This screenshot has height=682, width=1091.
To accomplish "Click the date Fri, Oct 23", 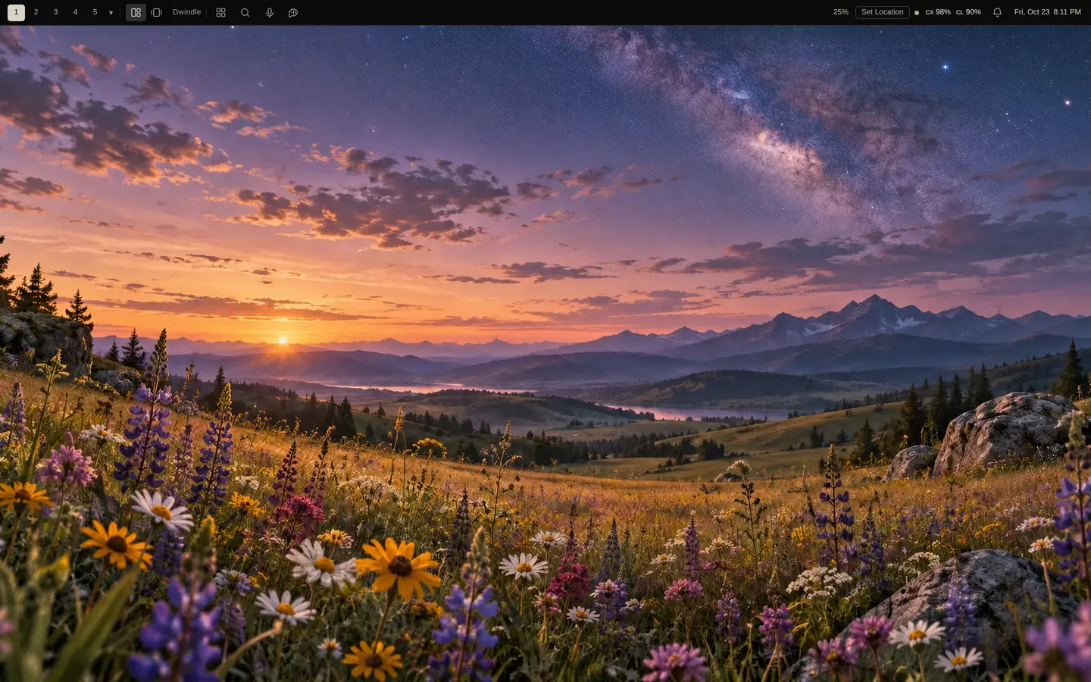I will coord(1031,12).
